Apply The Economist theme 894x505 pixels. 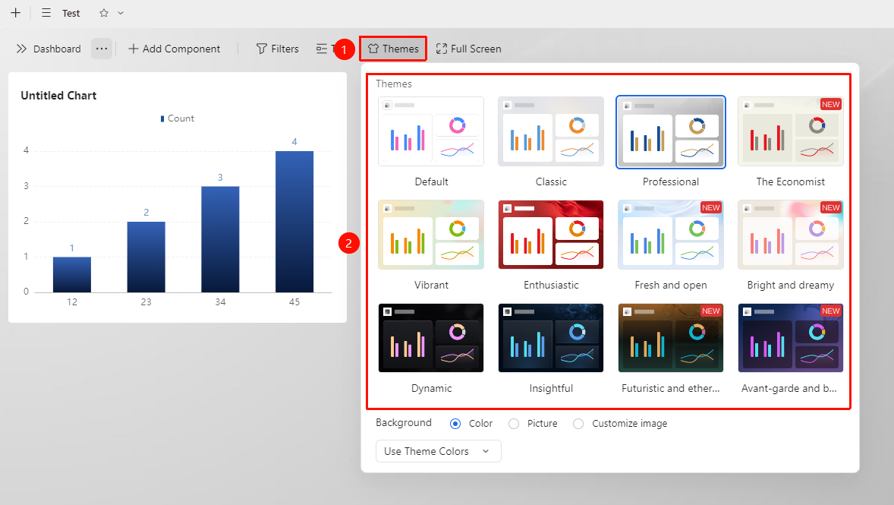[x=790, y=132]
